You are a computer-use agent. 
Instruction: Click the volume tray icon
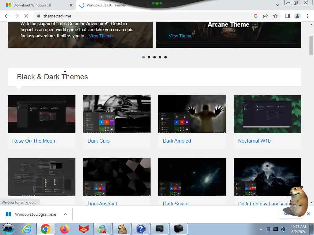click(283, 229)
